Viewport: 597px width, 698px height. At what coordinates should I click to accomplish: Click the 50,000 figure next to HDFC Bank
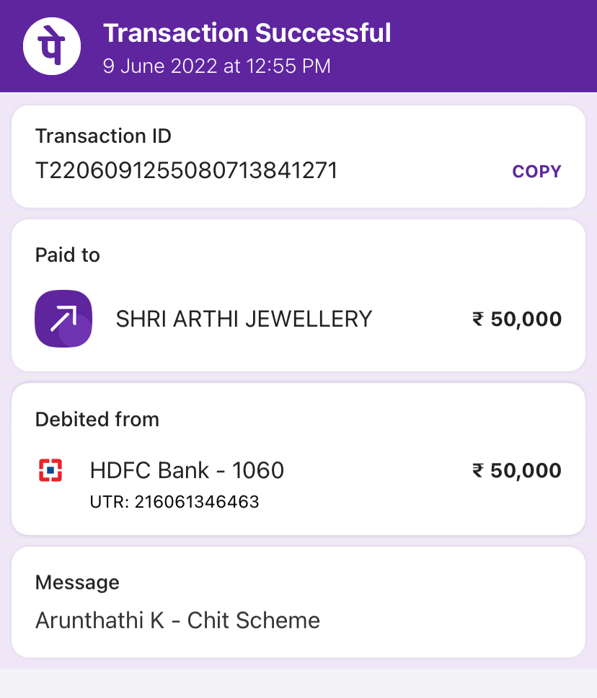(526, 470)
